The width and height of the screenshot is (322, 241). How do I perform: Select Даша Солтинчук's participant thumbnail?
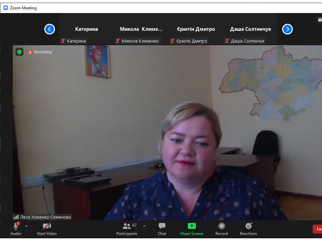click(x=250, y=29)
